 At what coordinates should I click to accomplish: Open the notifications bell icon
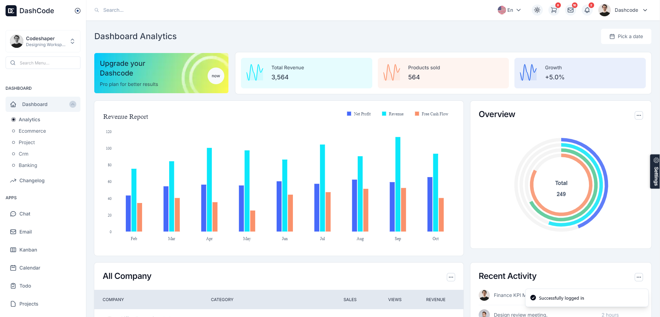(x=587, y=10)
